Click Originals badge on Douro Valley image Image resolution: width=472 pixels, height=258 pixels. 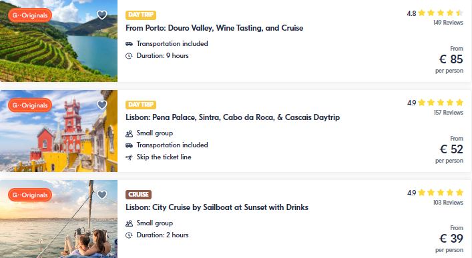click(30, 15)
